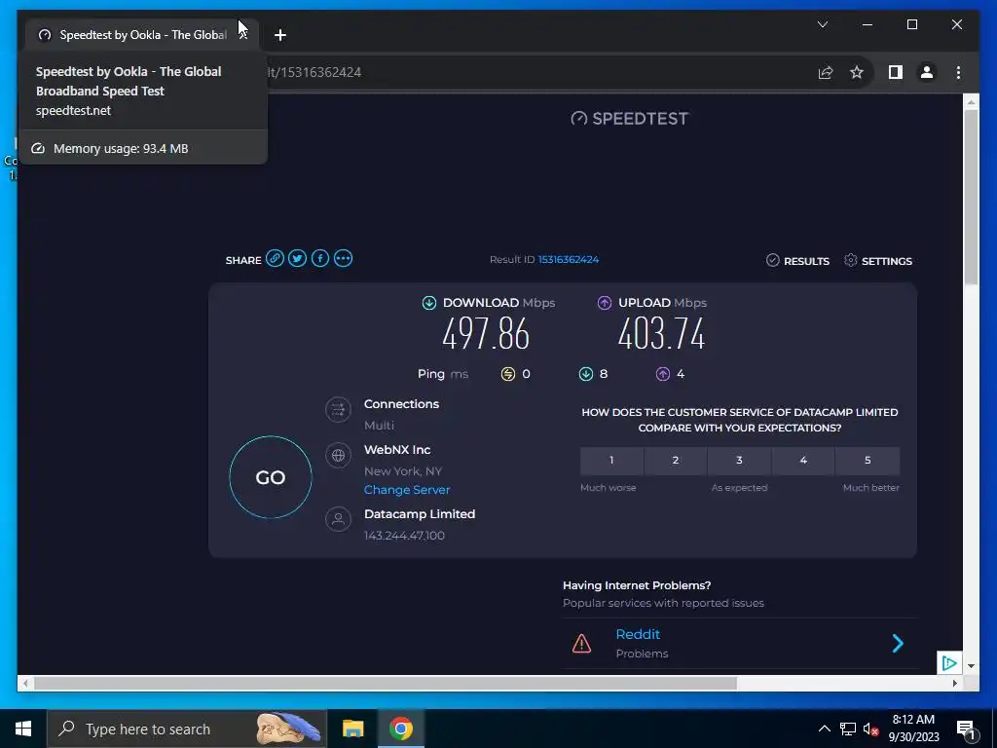Screen dimensions: 997x748
Task: Open the Windows Start menu
Action: click(23, 729)
